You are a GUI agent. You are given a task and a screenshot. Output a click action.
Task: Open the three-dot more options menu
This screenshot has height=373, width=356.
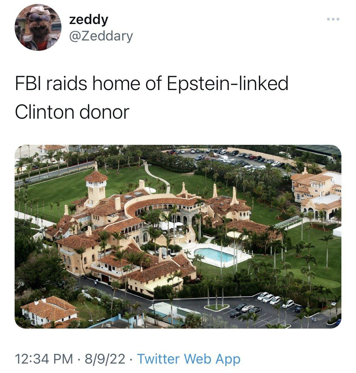(x=333, y=19)
